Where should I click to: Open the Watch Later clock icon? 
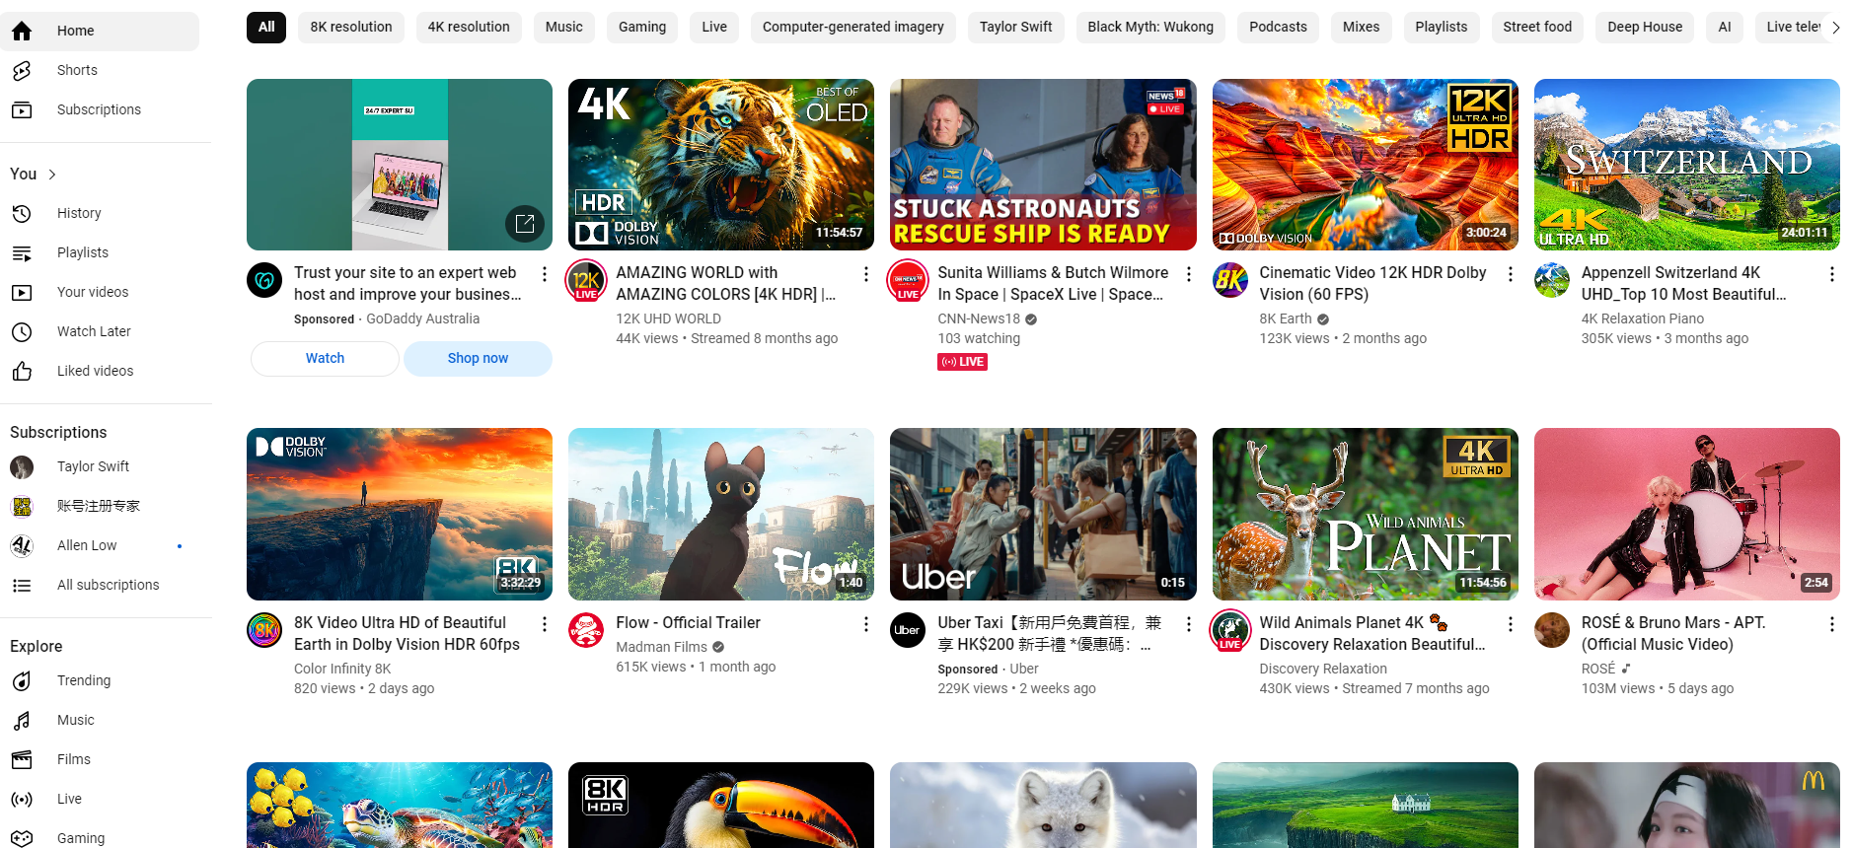[x=22, y=331]
